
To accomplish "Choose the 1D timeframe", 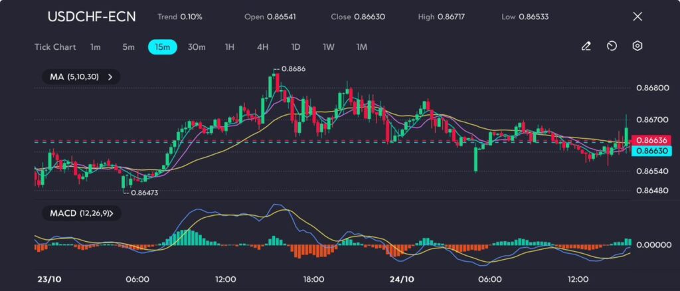I will (x=296, y=47).
